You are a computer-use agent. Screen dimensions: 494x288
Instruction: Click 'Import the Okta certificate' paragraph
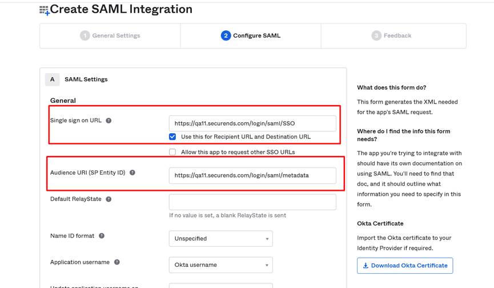404,243
